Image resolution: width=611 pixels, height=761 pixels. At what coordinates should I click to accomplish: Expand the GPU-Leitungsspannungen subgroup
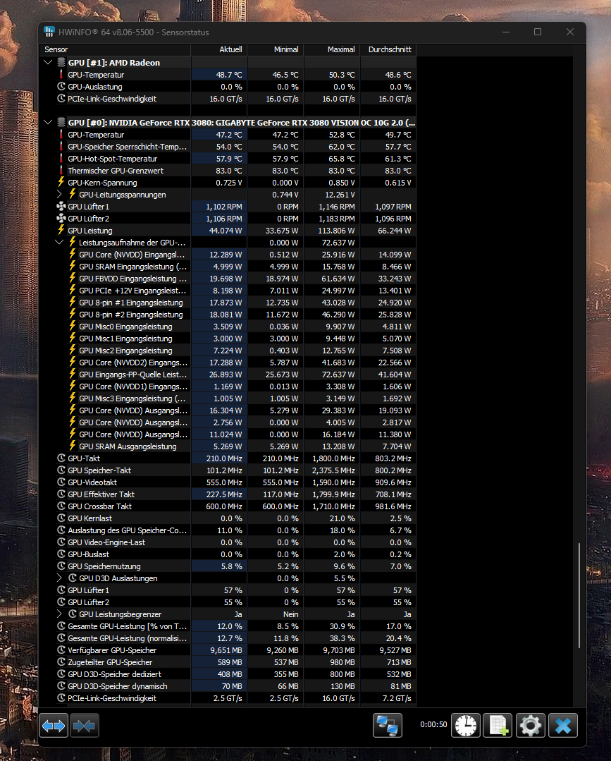click(59, 194)
